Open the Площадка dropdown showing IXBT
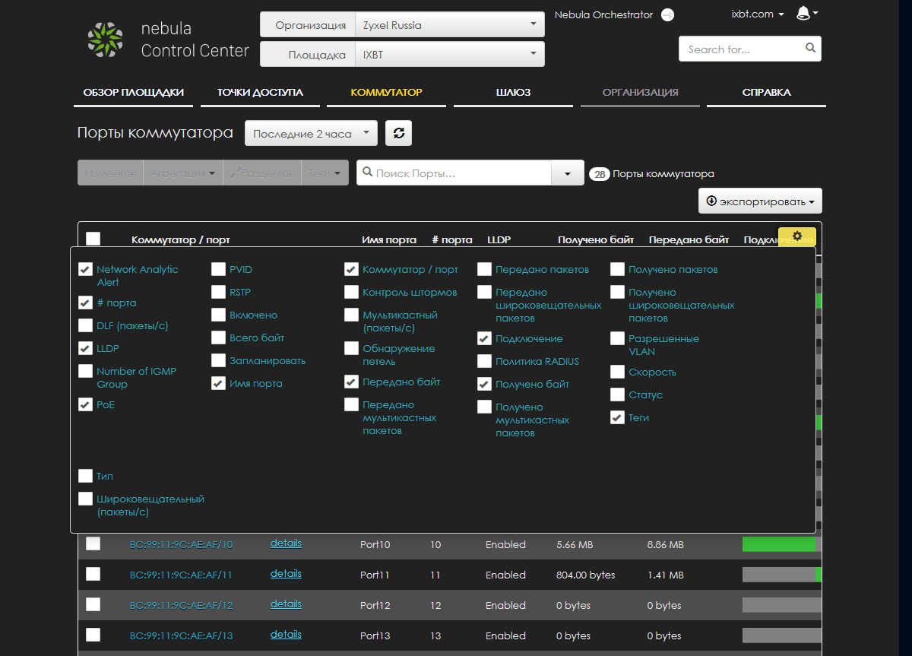 click(449, 55)
